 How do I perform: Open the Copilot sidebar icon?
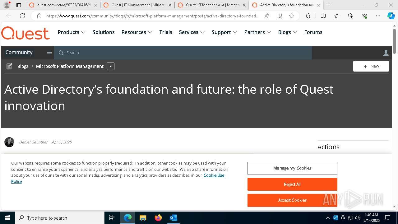(x=391, y=16)
